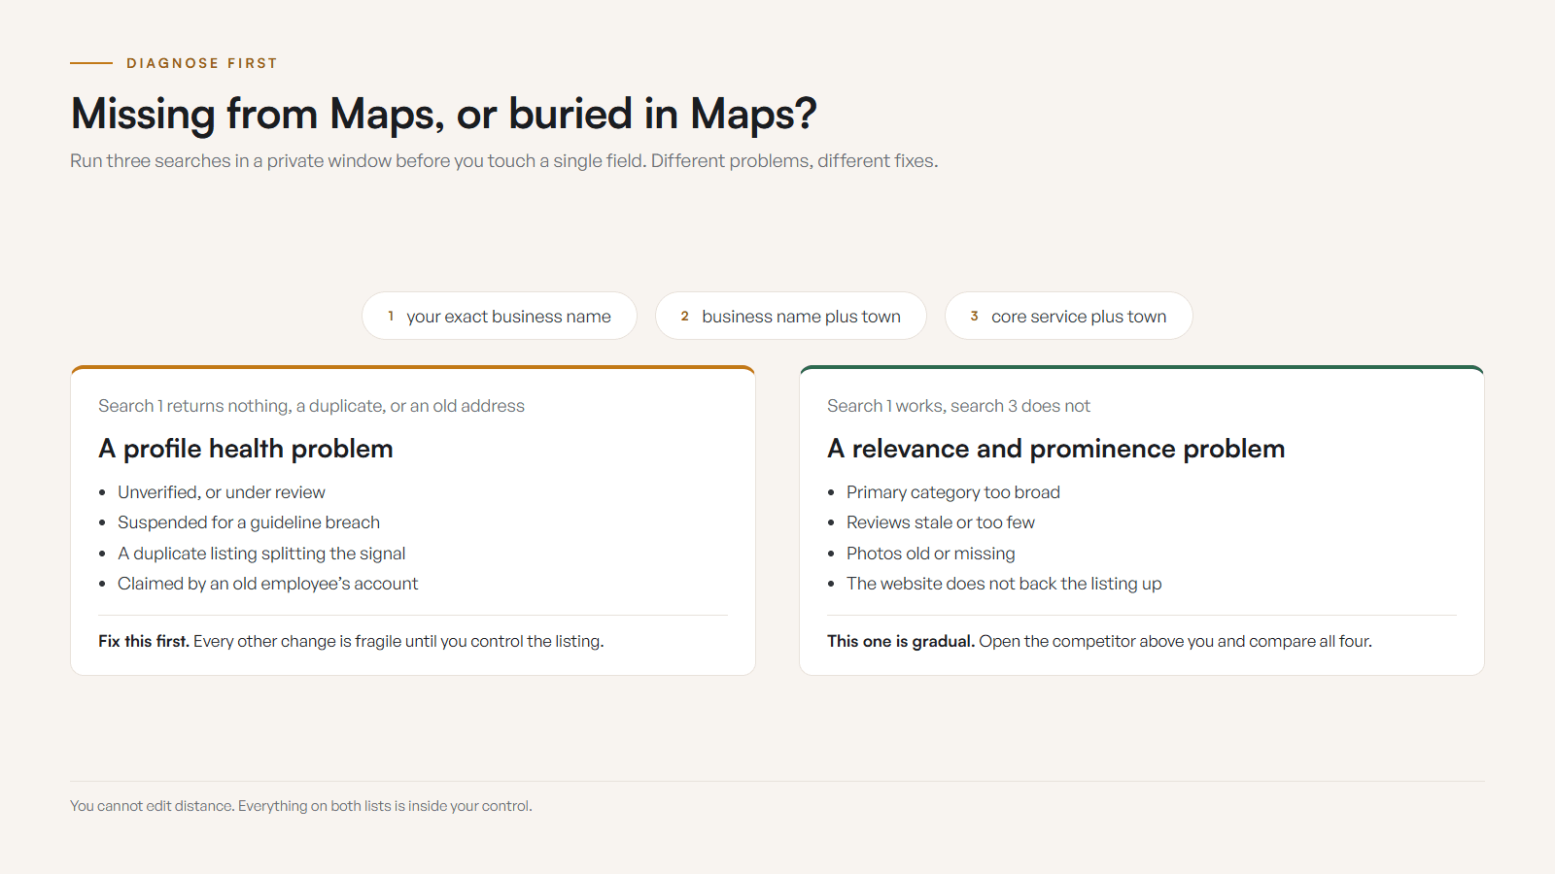Select the 'core service plus town' pill

point(1069,316)
